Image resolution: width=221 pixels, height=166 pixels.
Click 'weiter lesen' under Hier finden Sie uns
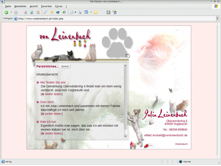click(53, 94)
